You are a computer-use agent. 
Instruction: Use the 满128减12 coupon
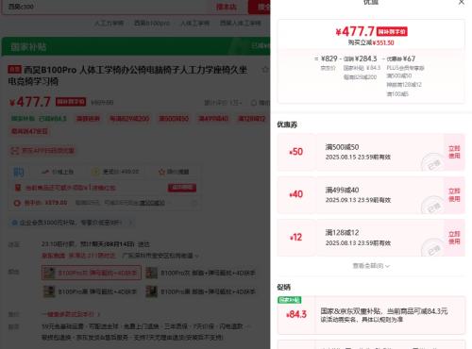pyautogui.click(x=454, y=238)
